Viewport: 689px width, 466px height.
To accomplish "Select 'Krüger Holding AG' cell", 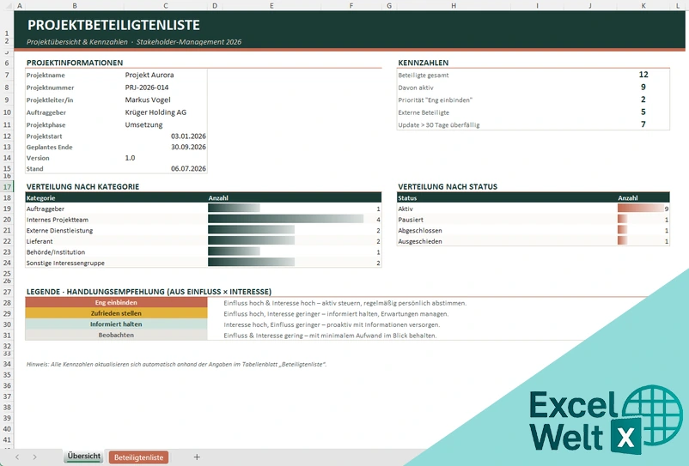I will [x=155, y=112].
